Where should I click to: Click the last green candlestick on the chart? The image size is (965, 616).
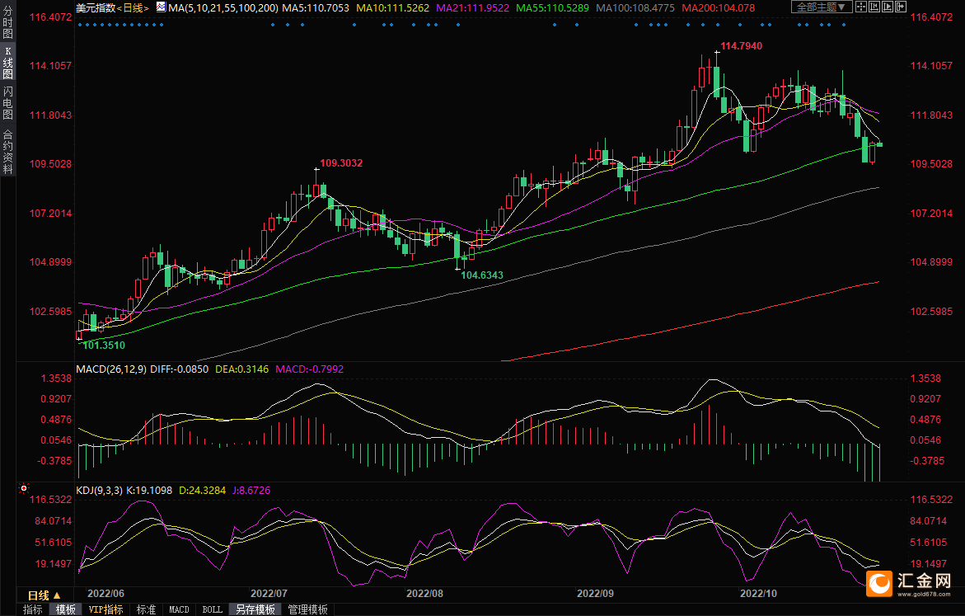click(x=880, y=145)
